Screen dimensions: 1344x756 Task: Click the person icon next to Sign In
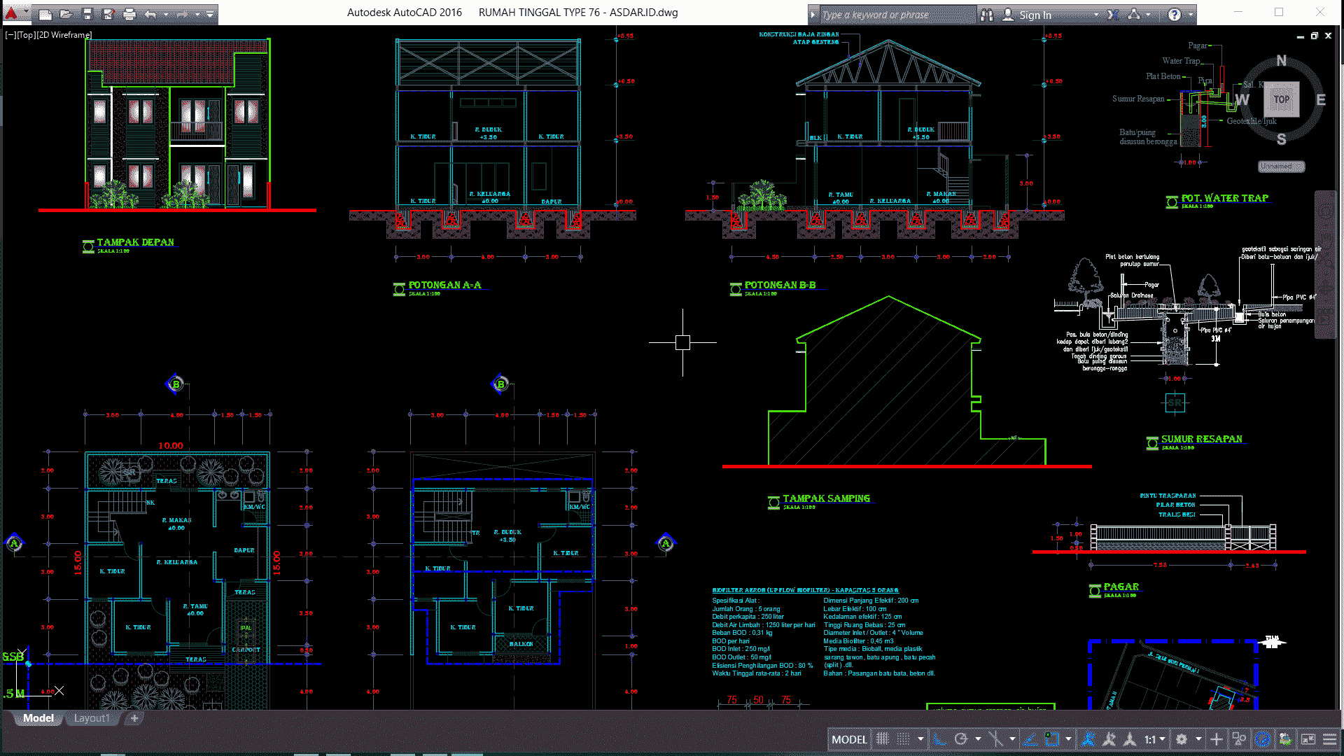tap(1008, 15)
